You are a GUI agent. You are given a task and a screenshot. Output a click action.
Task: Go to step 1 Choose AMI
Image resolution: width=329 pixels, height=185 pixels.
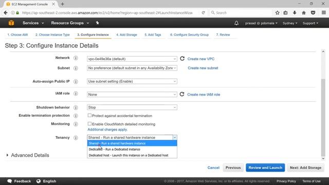17,35
